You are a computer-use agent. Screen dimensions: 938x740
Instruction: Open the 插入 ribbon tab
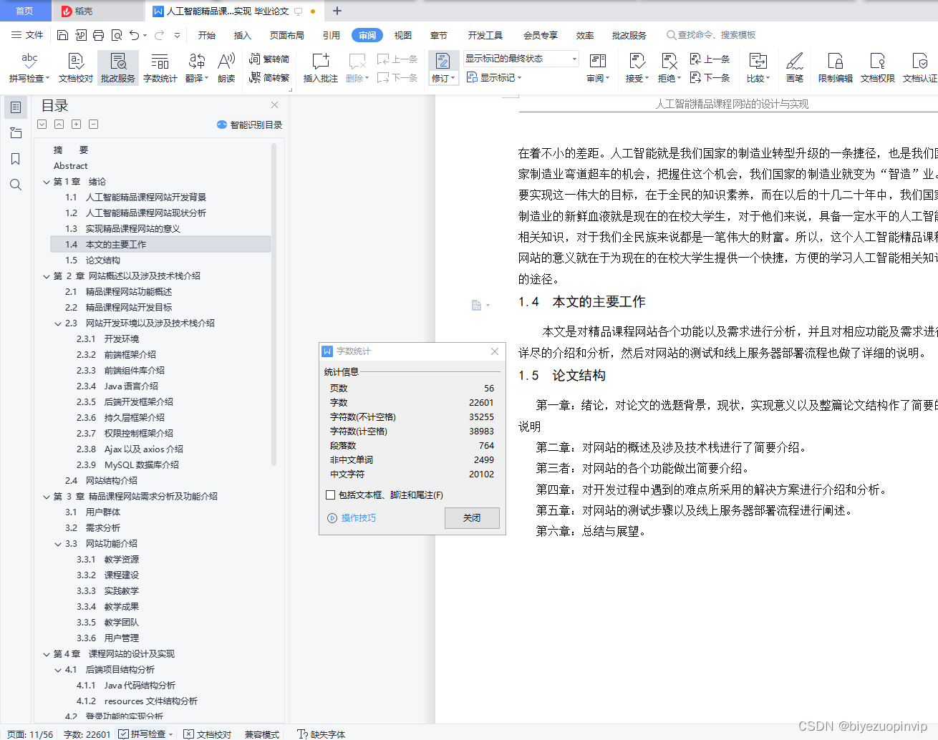243,35
